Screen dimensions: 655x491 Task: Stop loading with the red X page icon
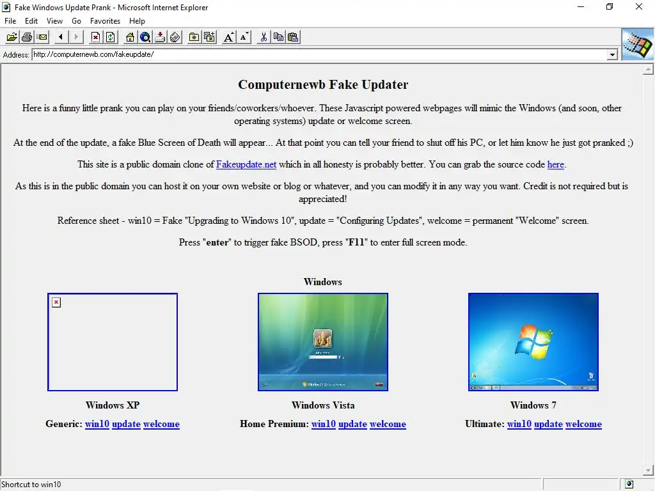coord(96,37)
